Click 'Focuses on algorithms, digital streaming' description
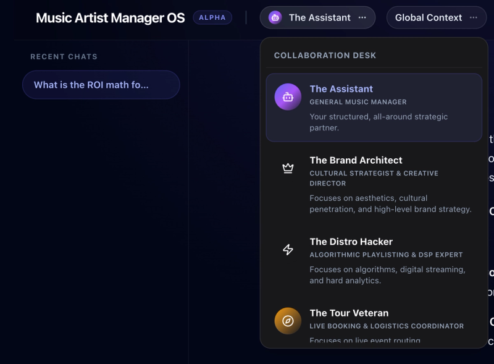 pos(388,275)
